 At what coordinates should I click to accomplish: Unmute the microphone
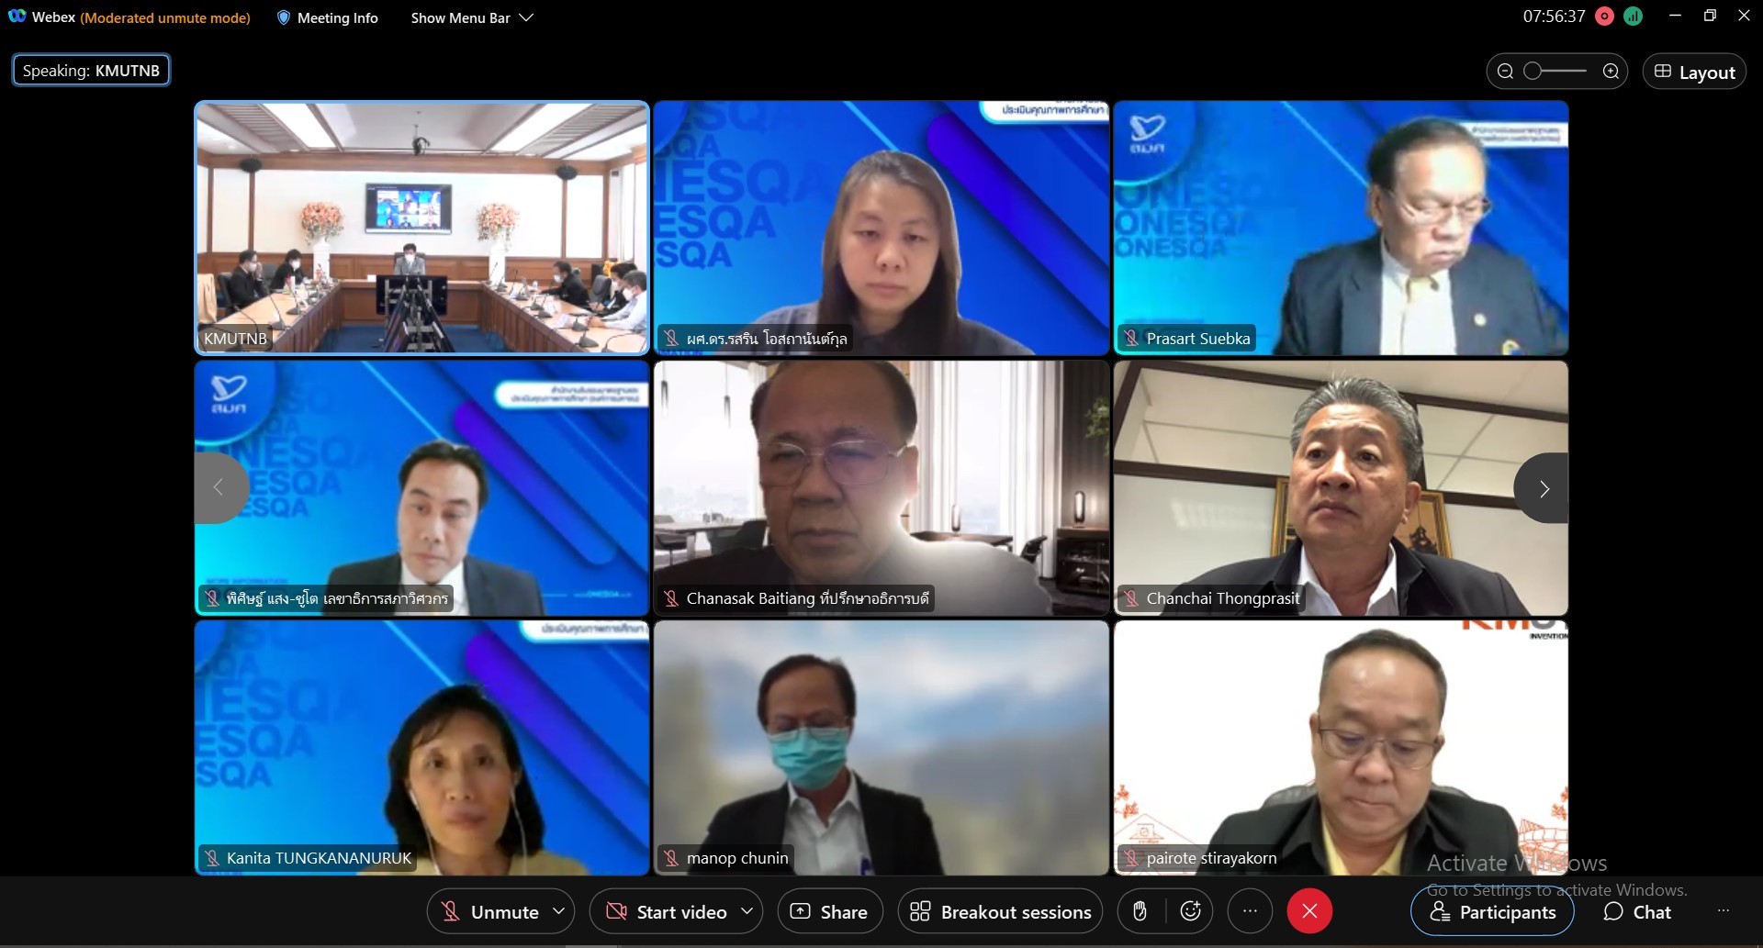pyautogui.click(x=490, y=911)
